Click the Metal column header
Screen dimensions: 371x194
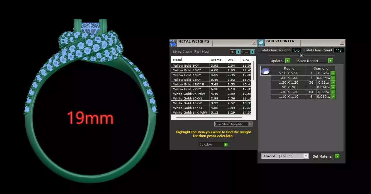coord(190,60)
